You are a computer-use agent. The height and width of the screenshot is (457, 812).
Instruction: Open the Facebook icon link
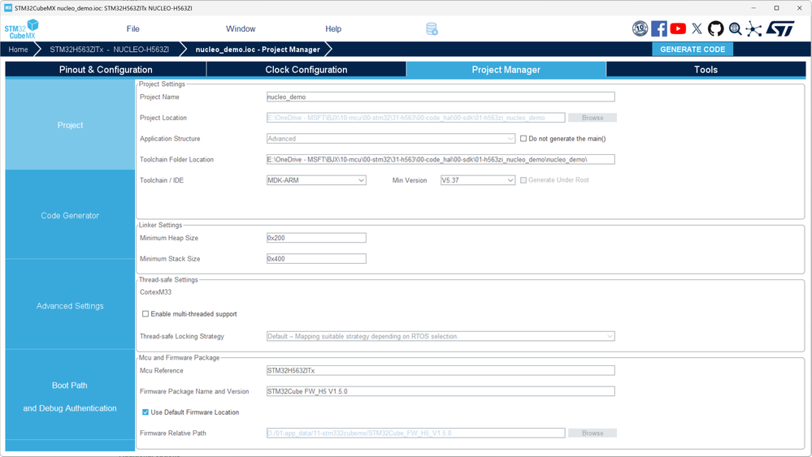tap(659, 28)
